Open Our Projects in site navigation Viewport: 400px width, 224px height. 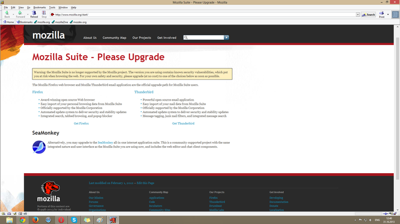141,38
